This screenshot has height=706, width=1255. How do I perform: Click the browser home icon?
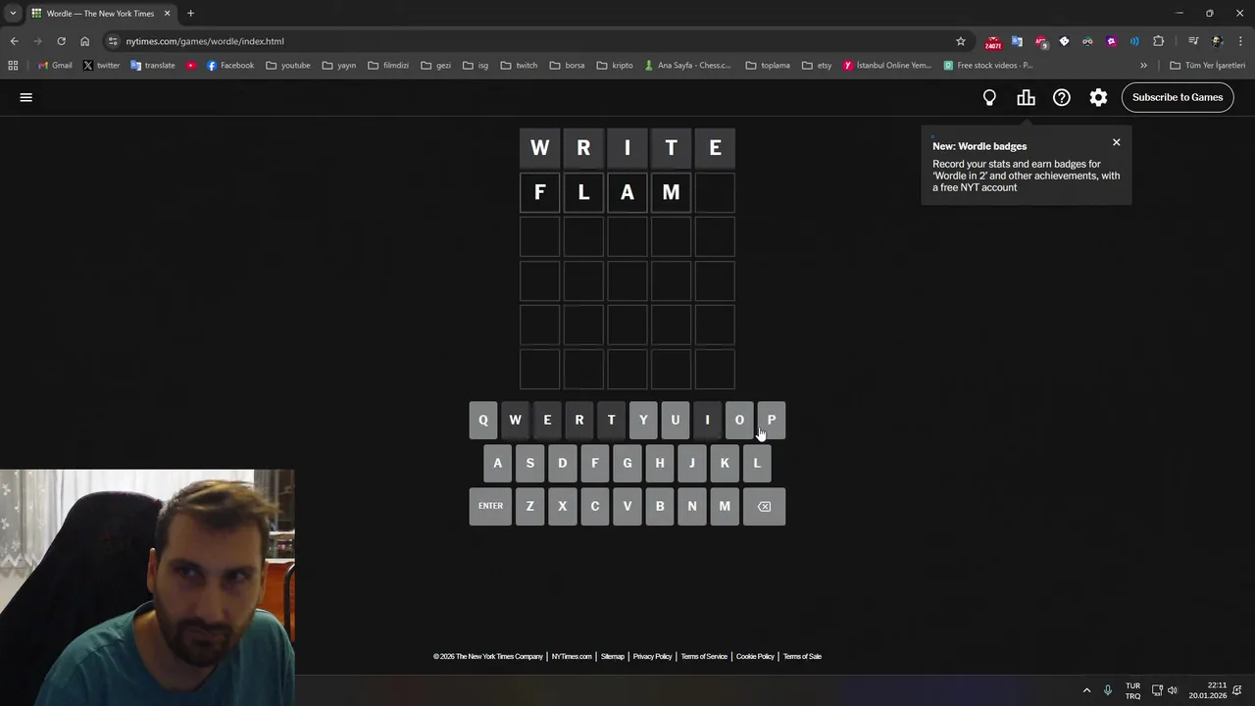(x=84, y=41)
